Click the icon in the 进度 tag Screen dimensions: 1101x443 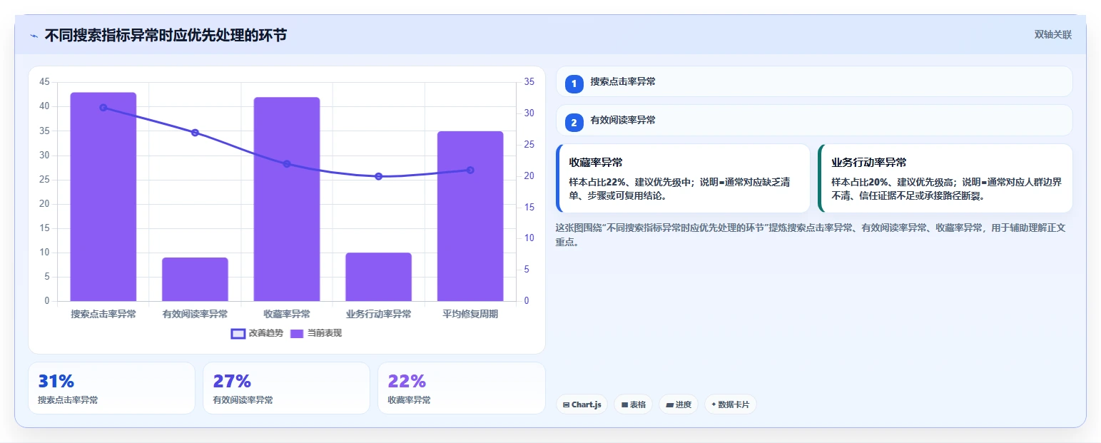[x=669, y=405]
